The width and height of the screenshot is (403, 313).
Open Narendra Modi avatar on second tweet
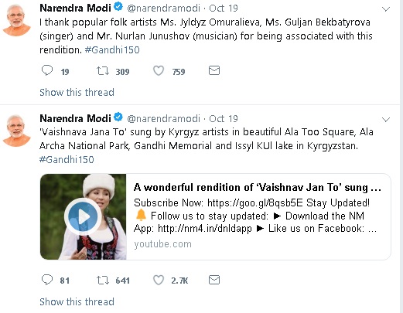[x=16, y=131]
